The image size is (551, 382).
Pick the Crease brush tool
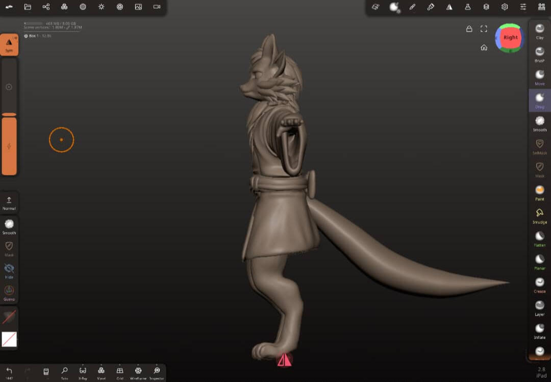540,285
